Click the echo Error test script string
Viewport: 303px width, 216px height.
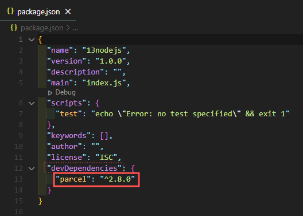point(190,114)
